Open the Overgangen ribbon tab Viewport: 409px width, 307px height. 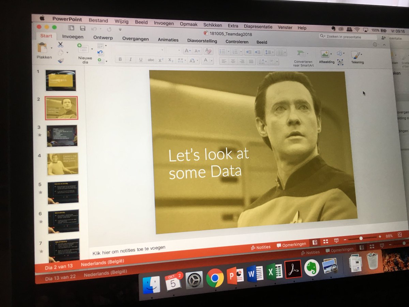[x=135, y=39]
